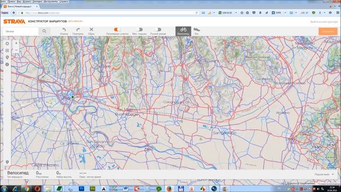The image size is (341, 192).
Task: Click the orange save route button
Action: [328, 31]
